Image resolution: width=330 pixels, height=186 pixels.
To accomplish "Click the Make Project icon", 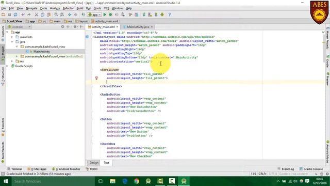I will (84, 14).
